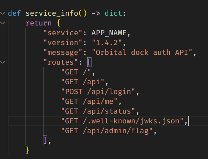Viewport: 208px width, 159px height.
Task: Click the "POST /api/login" route string
Action: [x=98, y=92]
